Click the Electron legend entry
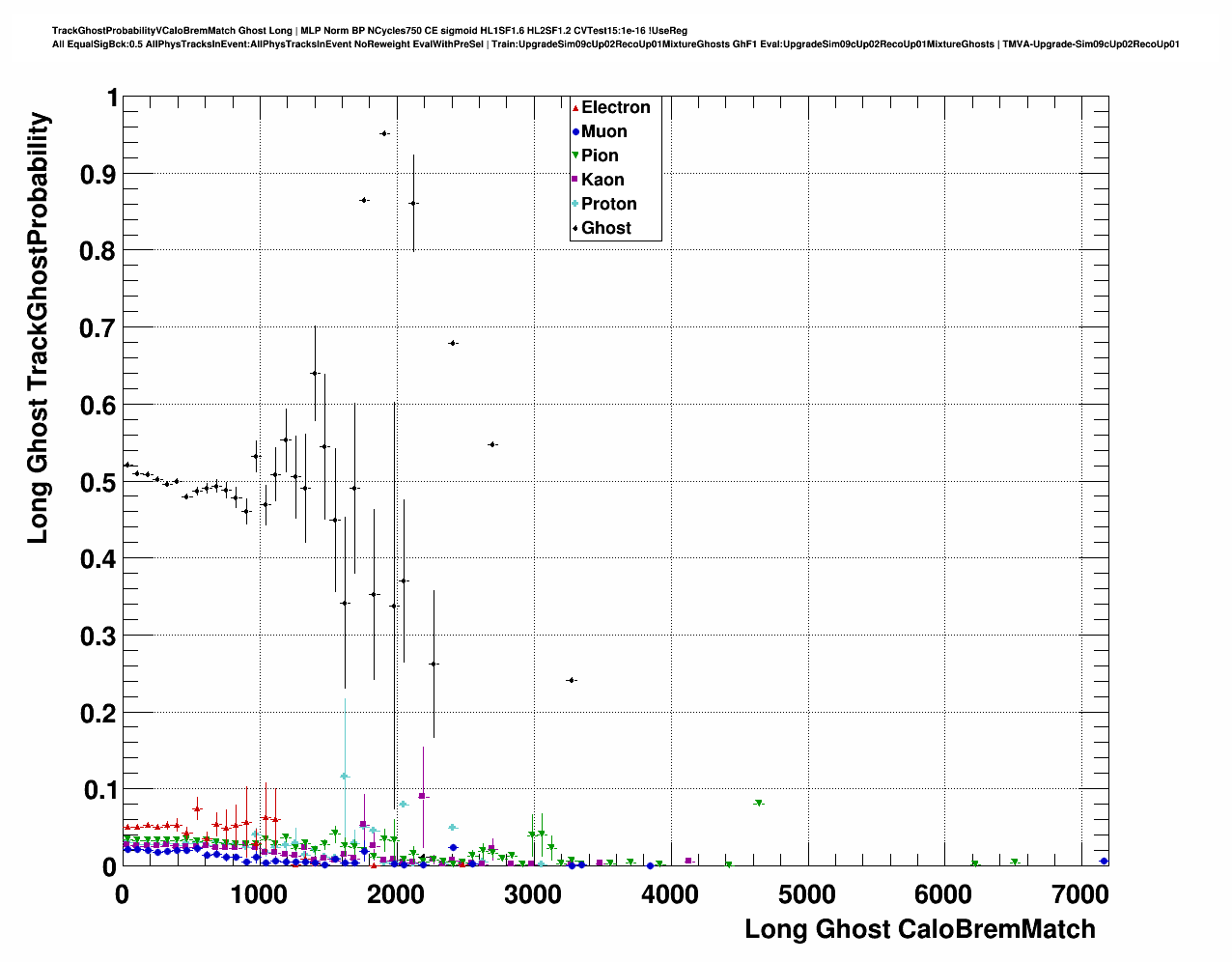1232x962 pixels. [611, 107]
